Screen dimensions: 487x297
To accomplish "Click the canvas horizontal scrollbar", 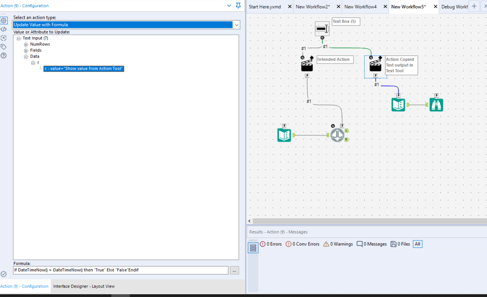I will [x=368, y=221].
